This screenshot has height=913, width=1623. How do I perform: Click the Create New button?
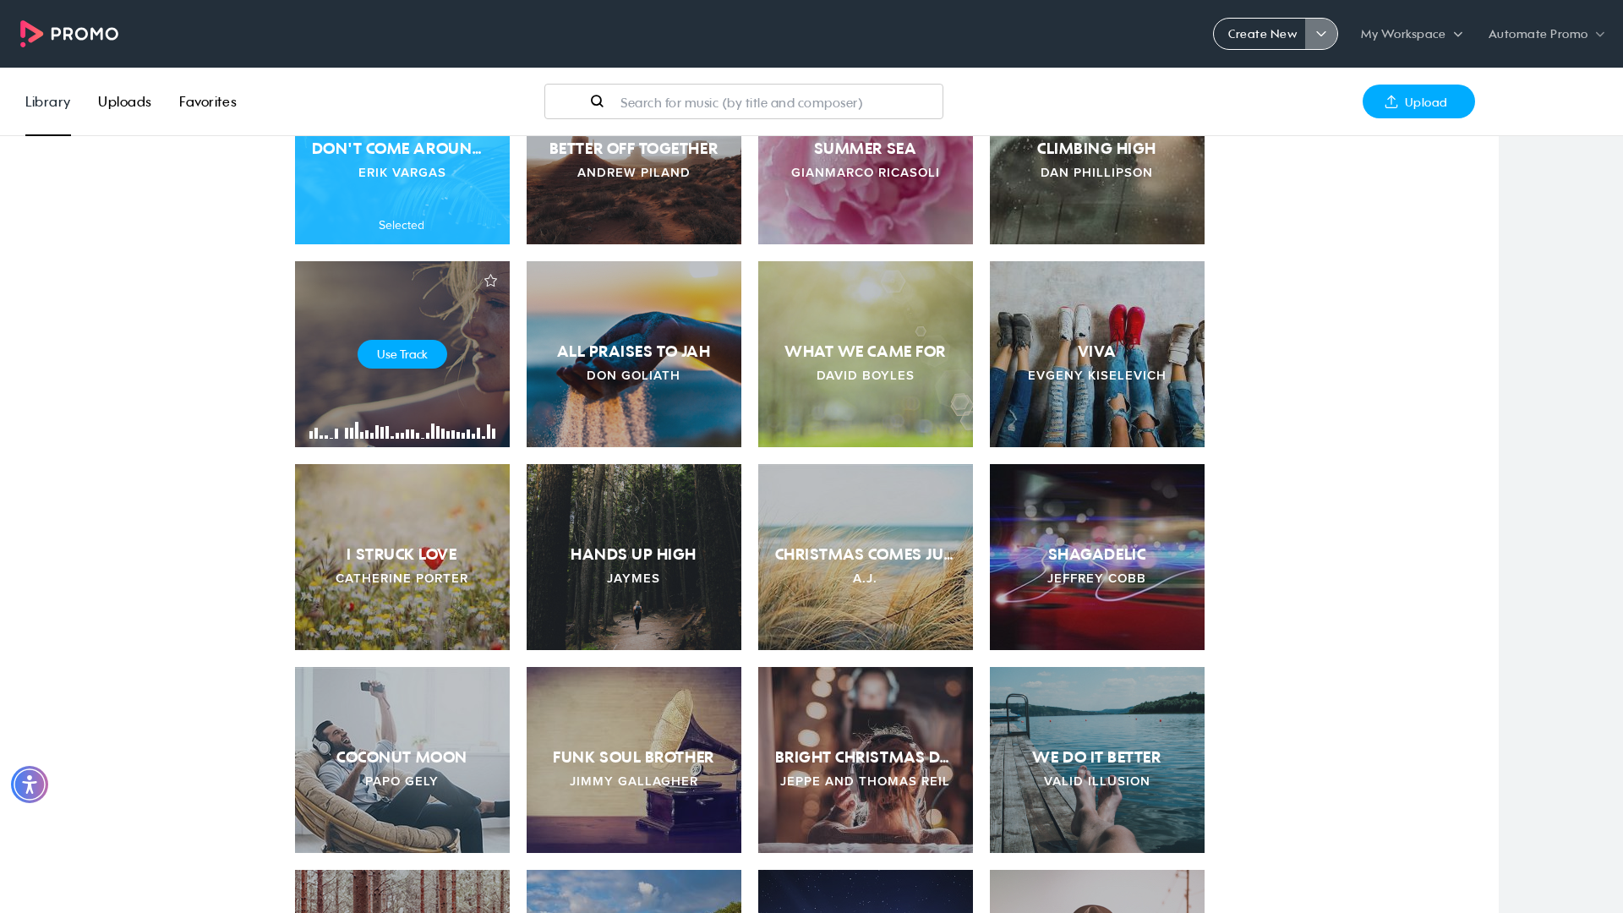[1260, 34]
